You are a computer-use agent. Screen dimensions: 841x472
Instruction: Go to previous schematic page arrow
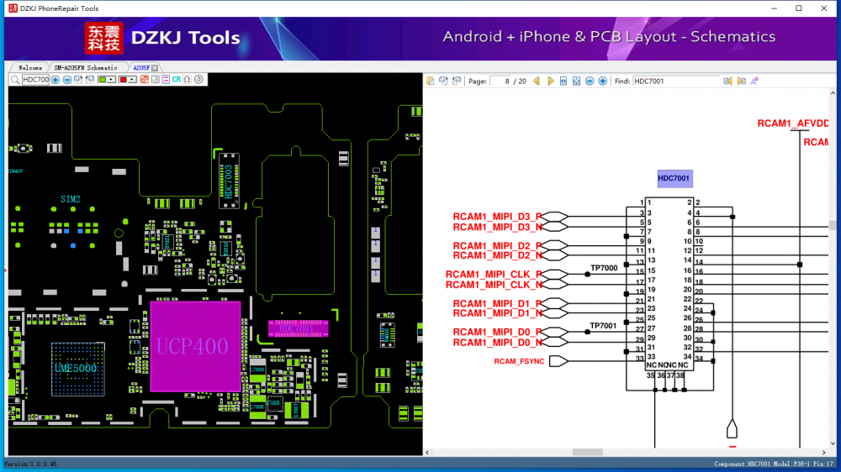pos(537,81)
